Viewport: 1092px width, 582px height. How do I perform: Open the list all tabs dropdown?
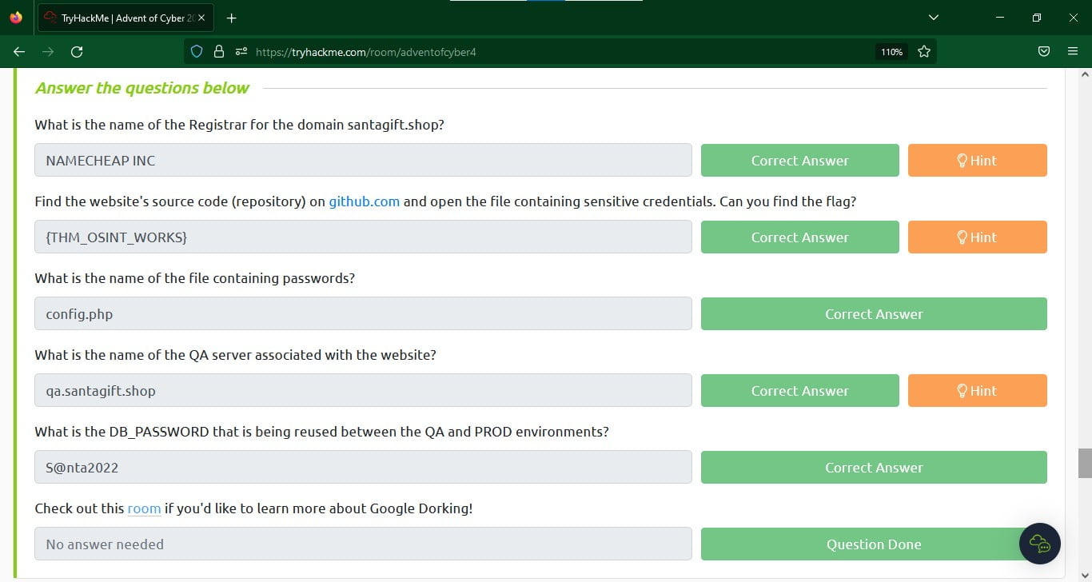pyautogui.click(x=934, y=18)
